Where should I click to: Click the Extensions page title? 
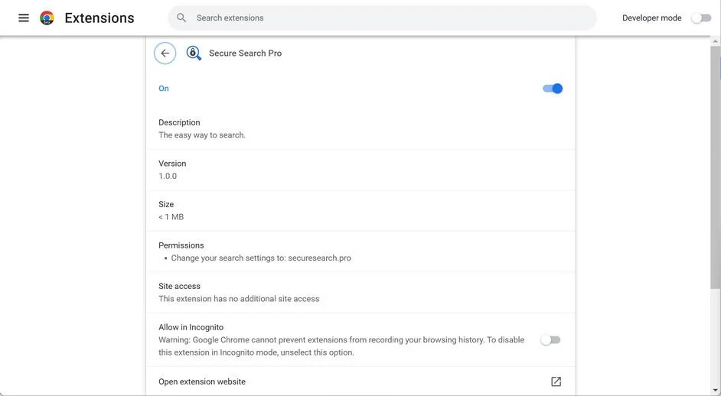(100, 18)
